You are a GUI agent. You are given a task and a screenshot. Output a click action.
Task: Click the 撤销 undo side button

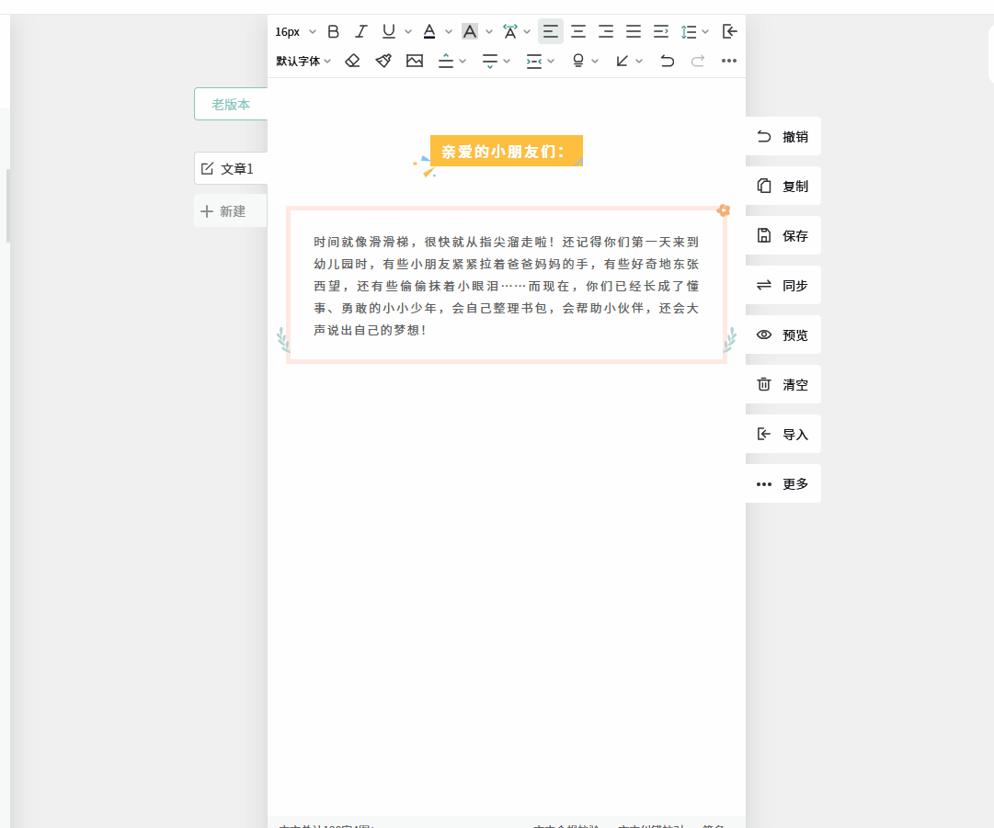point(783,136)
